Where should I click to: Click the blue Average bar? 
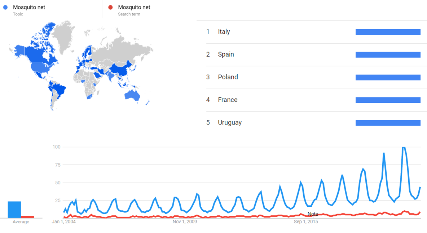pyautogui.click(x=14, y=210)
